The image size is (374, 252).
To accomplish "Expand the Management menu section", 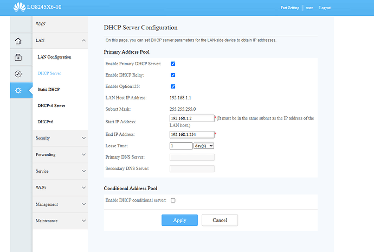I will [x=60, y=204].
